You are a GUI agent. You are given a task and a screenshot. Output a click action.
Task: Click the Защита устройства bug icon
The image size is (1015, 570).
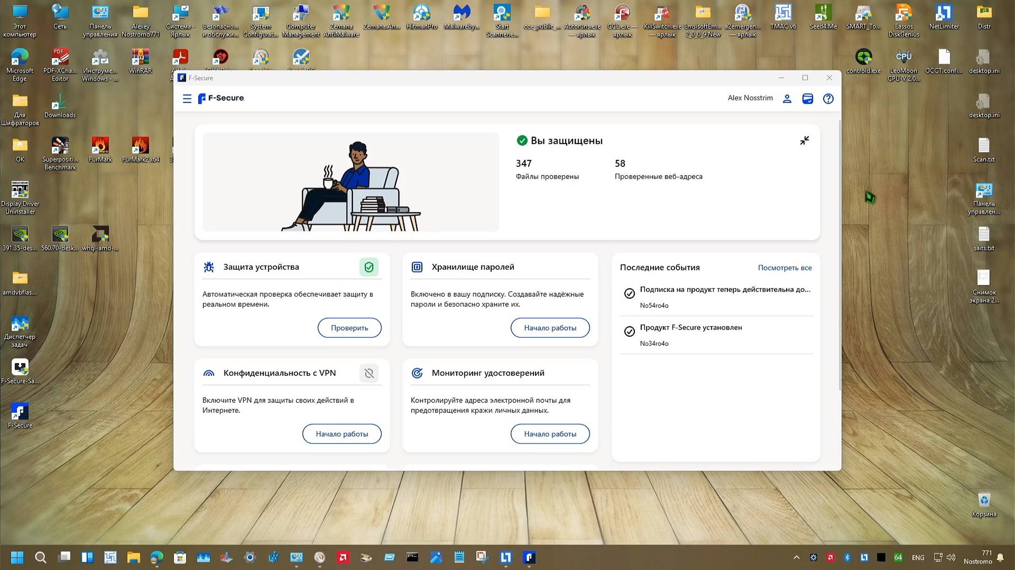pos(209,267)
